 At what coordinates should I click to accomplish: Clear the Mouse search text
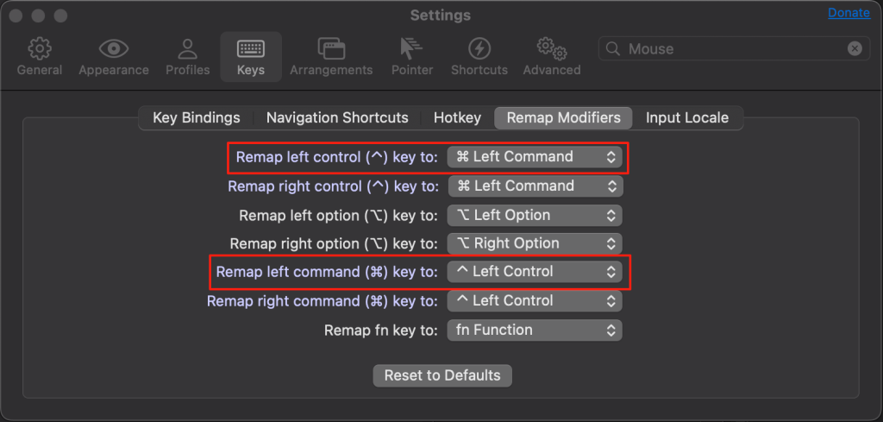[855, 49]
